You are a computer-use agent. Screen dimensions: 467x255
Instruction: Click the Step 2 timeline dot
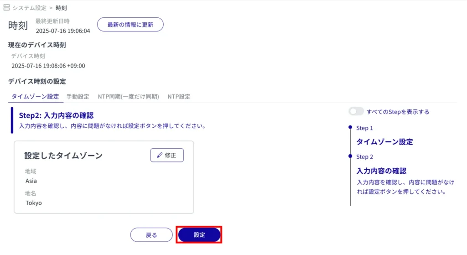click(x=350, y=156)
